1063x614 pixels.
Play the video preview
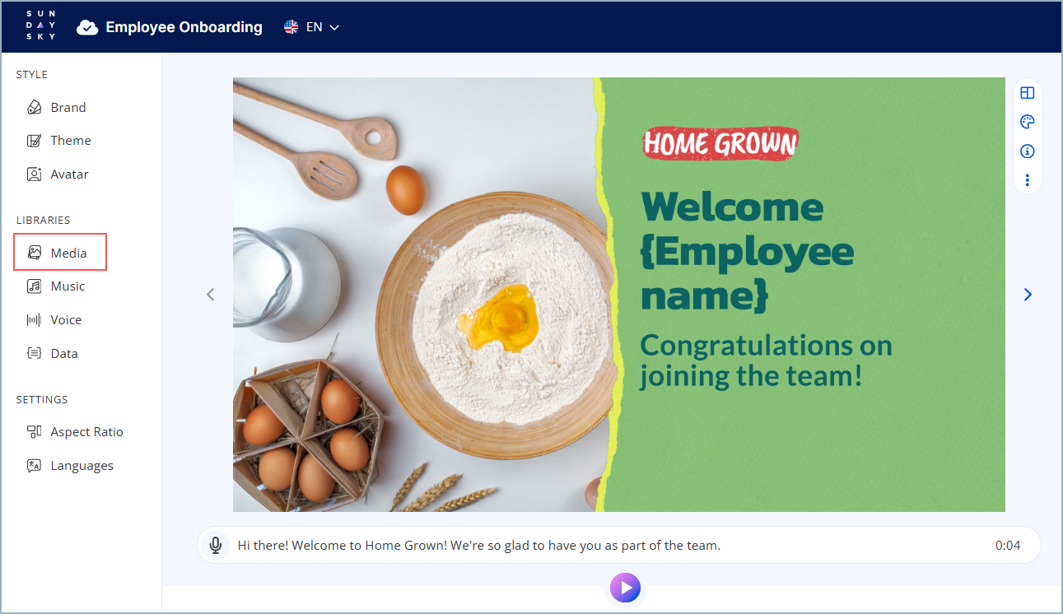coord(626,588)
